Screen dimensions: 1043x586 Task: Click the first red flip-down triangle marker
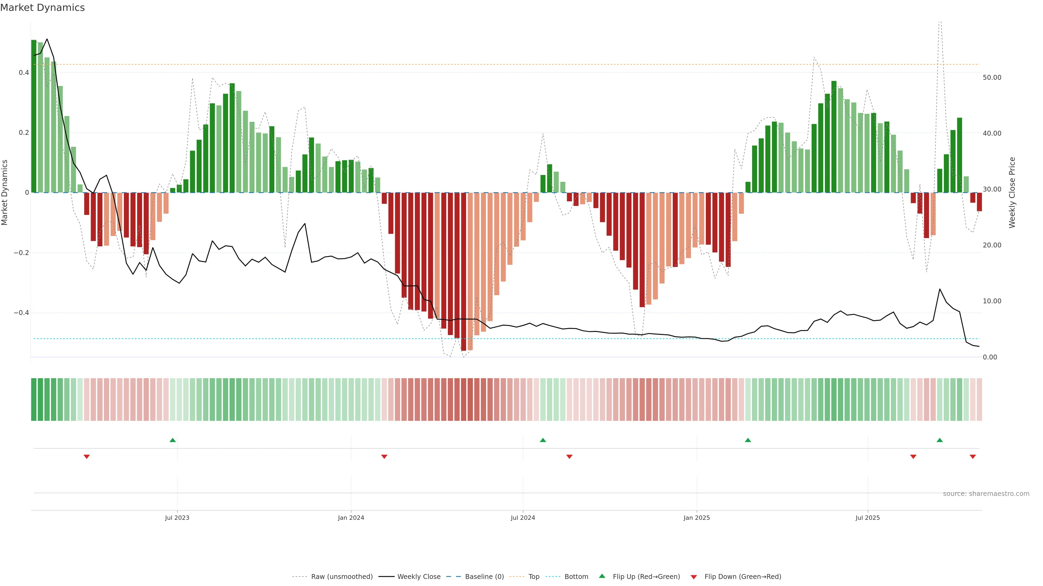(87, 457)
